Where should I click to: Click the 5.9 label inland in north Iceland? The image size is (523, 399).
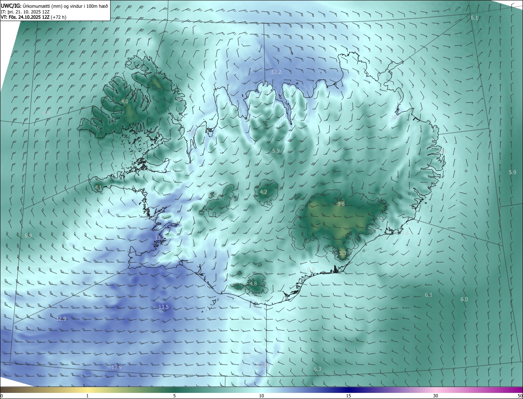pyautogui.click(x=276, y=151)
